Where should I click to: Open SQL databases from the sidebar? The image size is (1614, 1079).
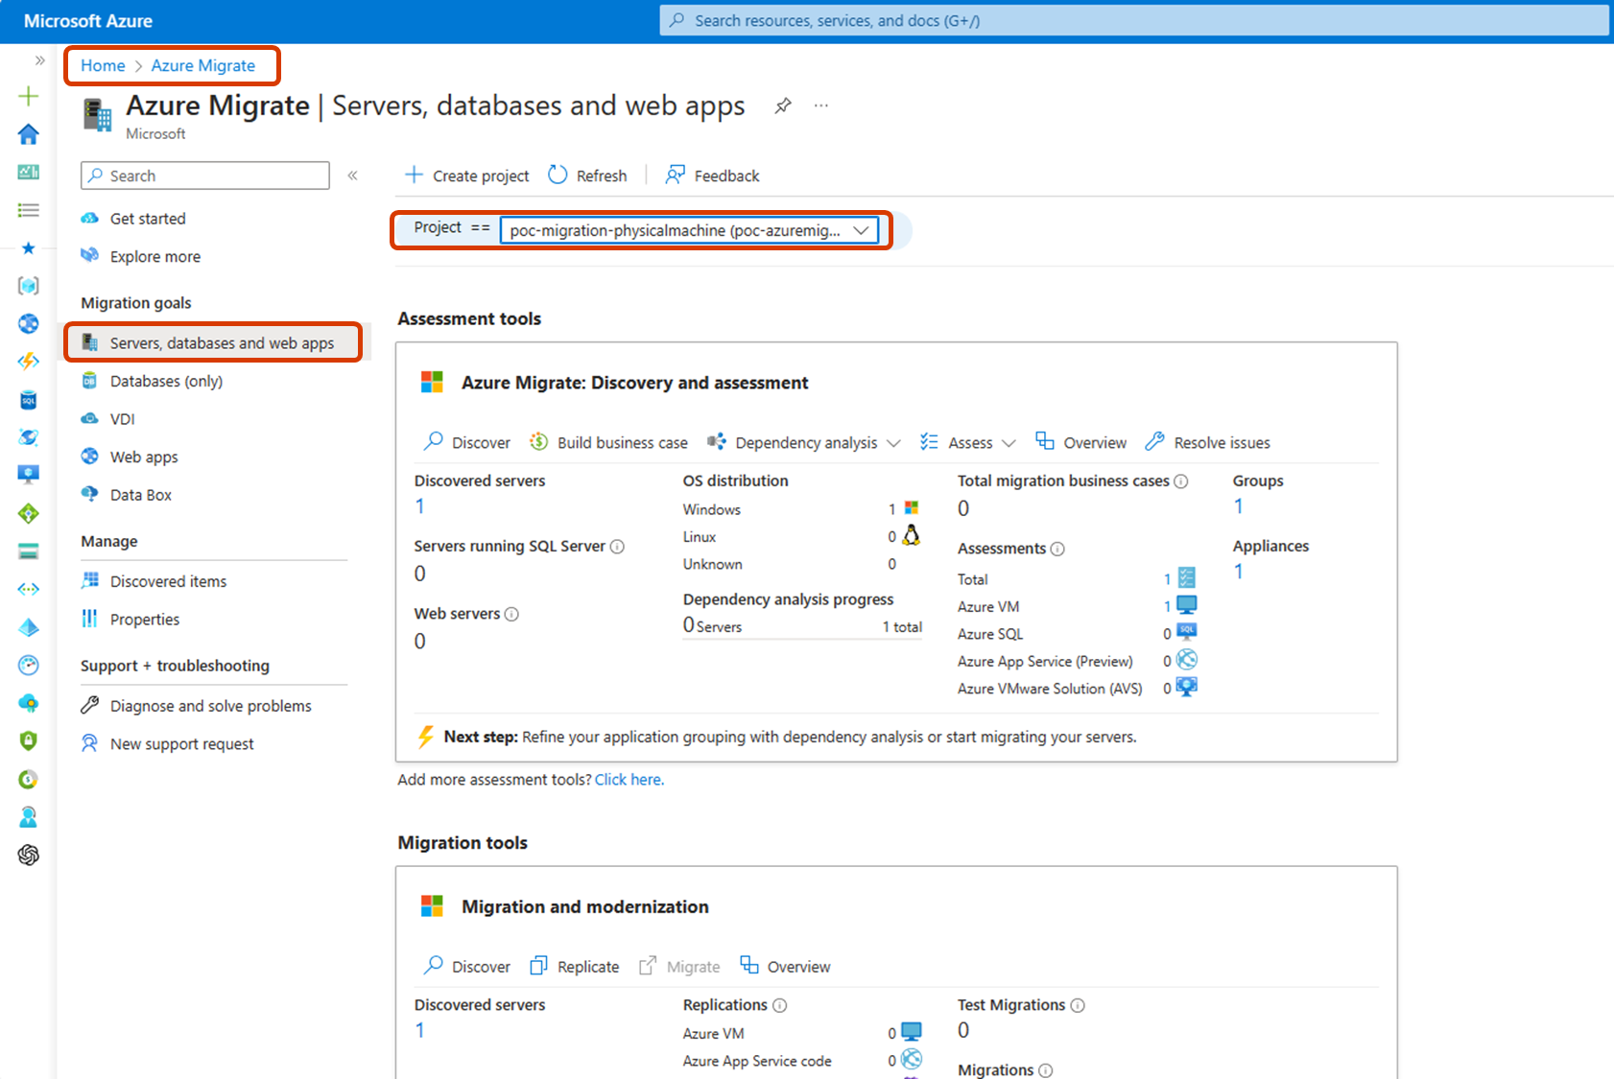29,400
